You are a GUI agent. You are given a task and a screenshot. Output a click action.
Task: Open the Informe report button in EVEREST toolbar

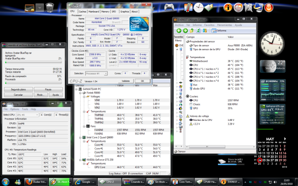click(219, 31)
